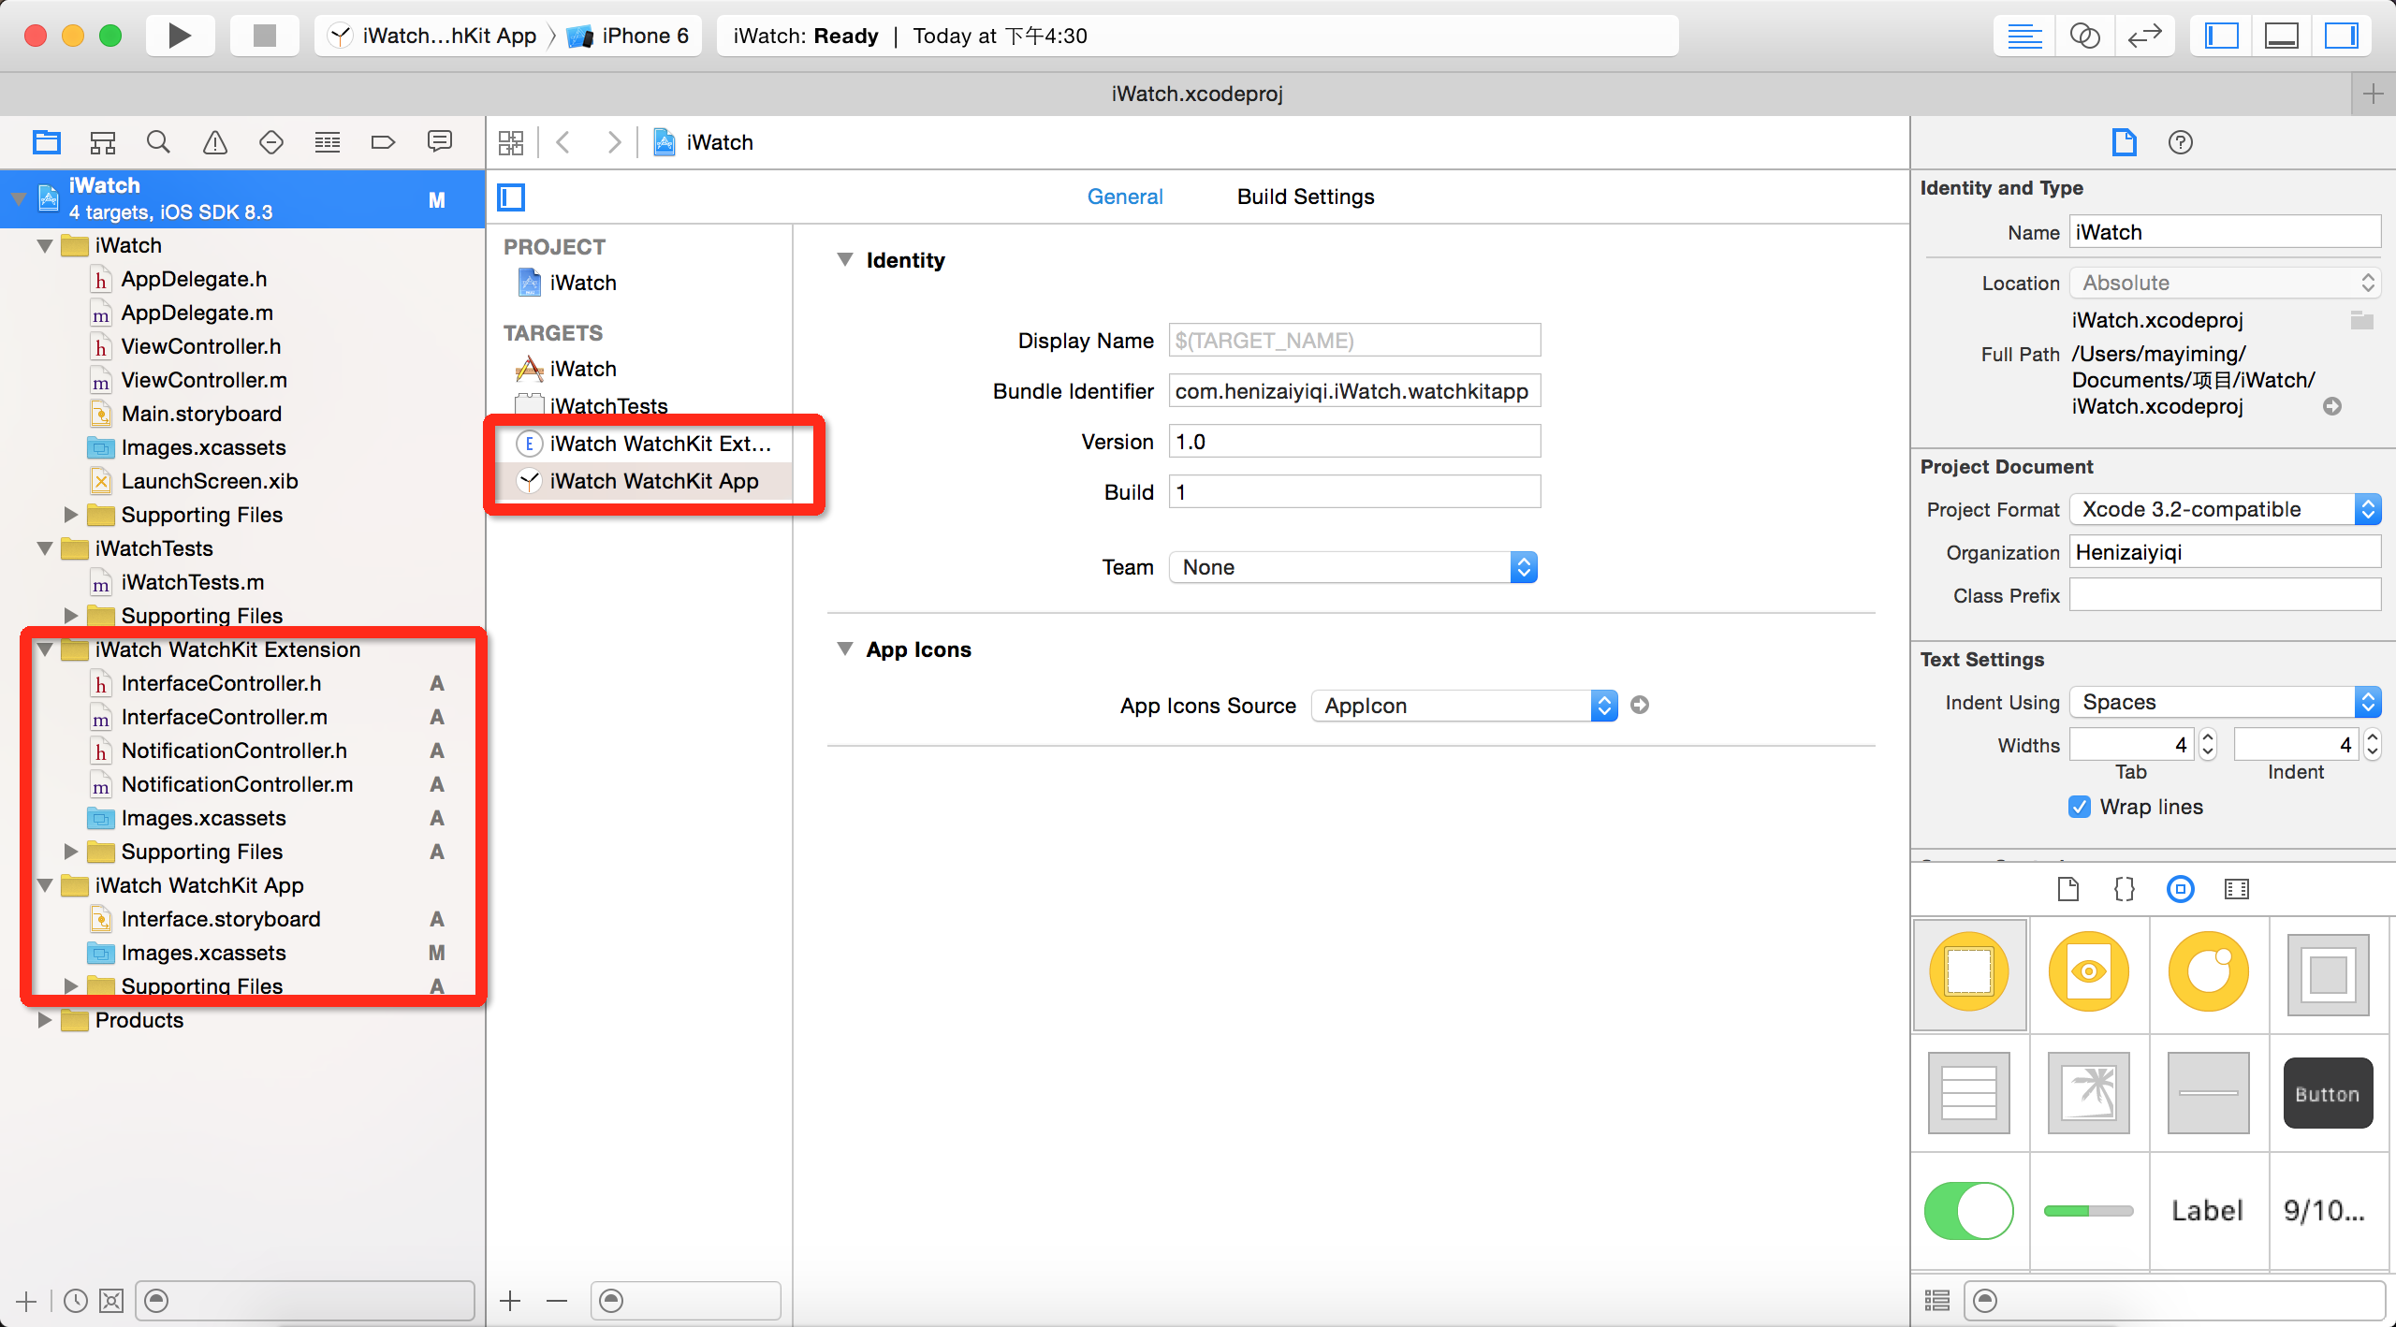Select the General tab
Screen dimensions: 2396x1327
point(1125,197)
